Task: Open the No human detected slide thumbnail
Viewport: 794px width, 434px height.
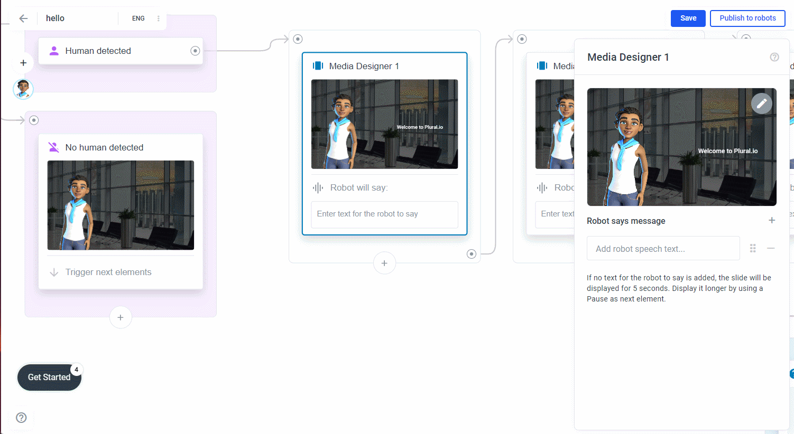Action: pyautogui.click(x=121, y=205)
